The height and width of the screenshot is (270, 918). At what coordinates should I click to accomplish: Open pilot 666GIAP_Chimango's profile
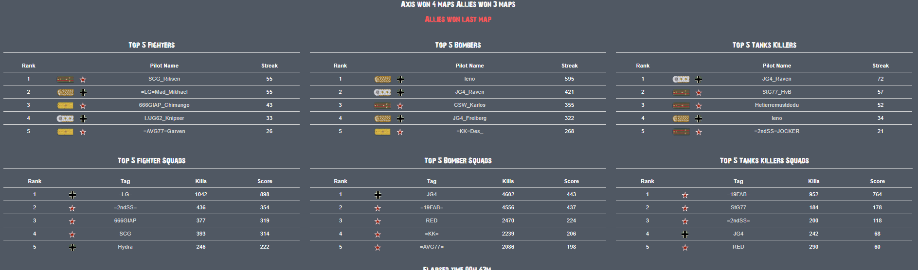pos(164,105)
